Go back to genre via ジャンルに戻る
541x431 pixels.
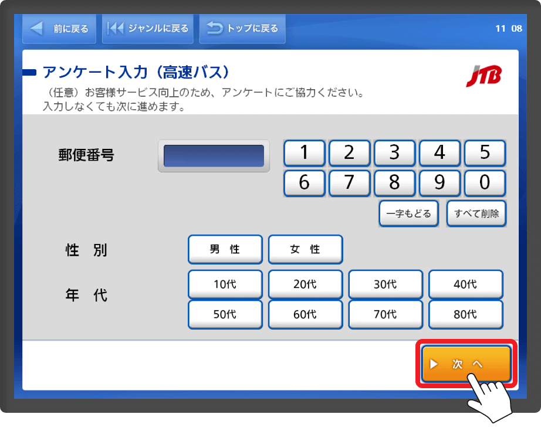click(x=148, y=28)
